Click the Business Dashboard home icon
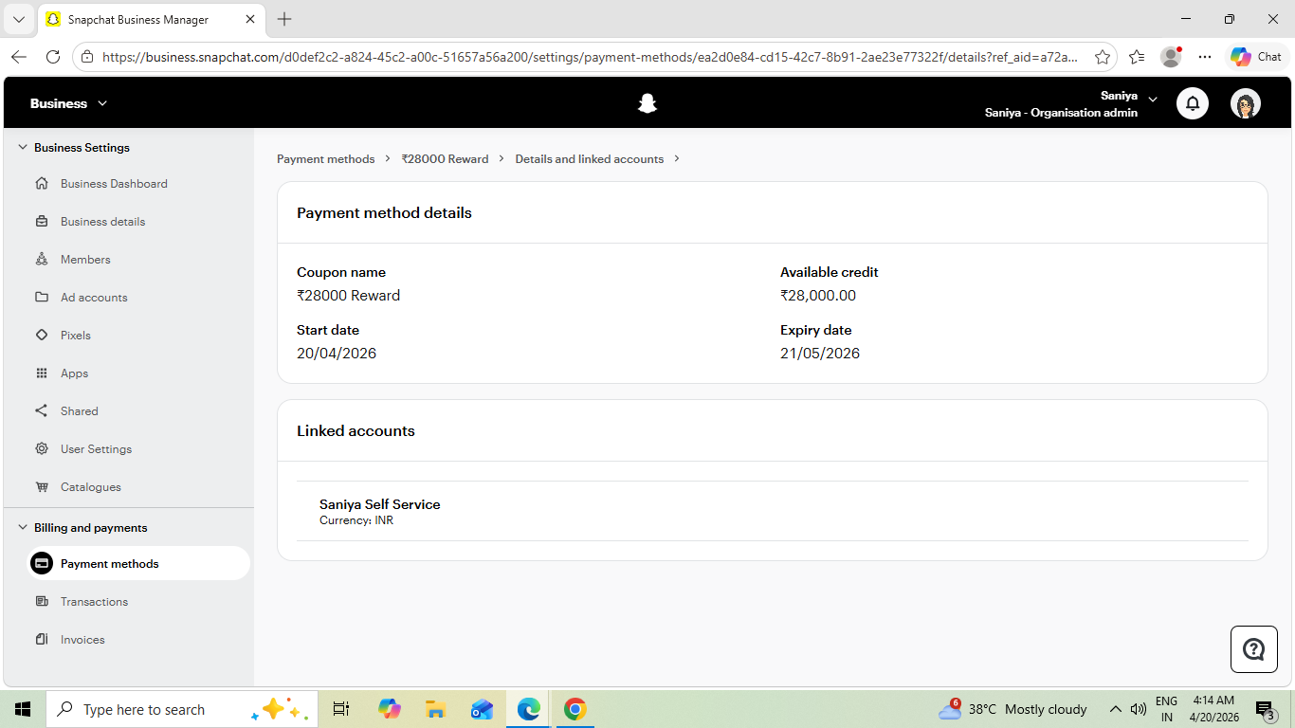 pos(42,183)
